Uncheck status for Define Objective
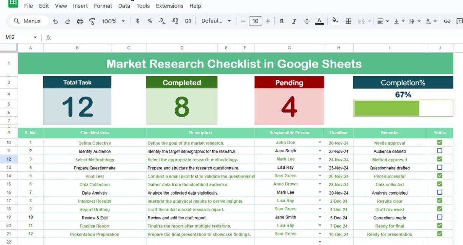463x245 pixels. pyautogui.click(x=440, y=142)
